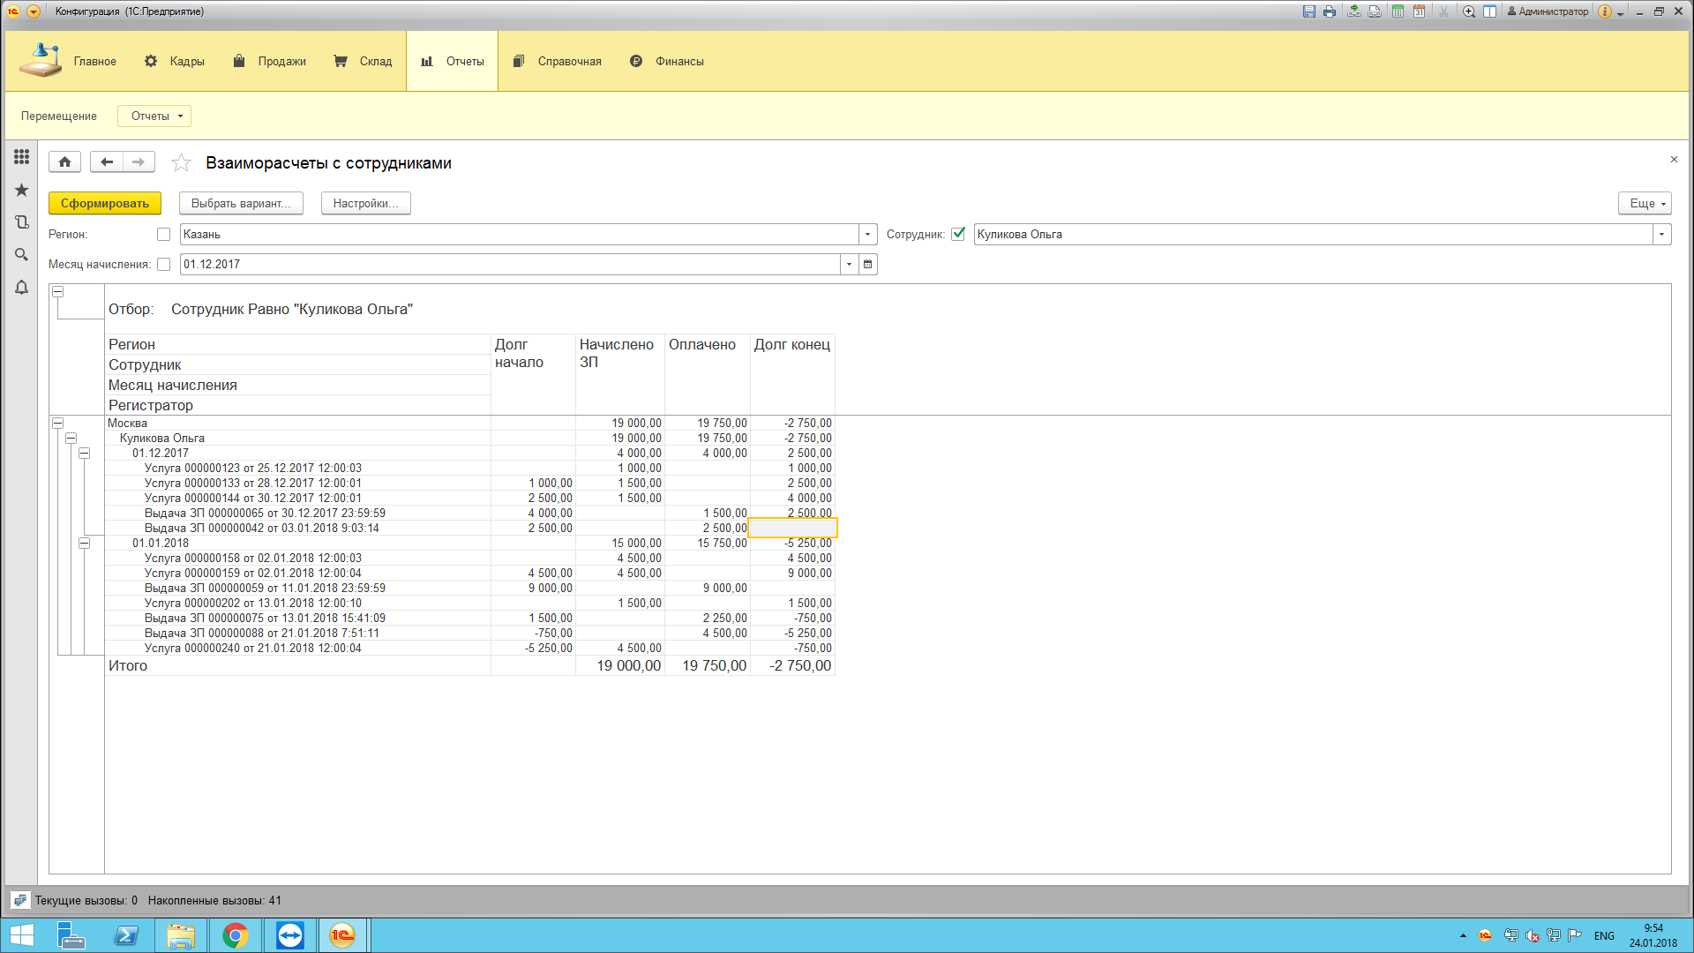1694x953 pixels.
Task: Add report to favorites with star
Action: pos(181,162)
